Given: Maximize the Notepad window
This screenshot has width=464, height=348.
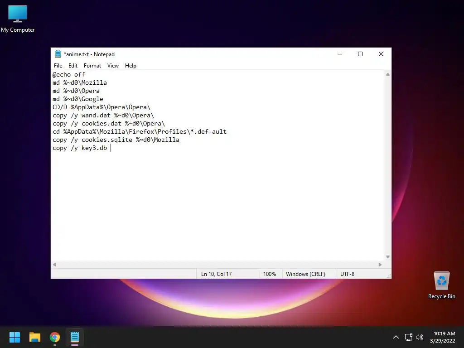Looking at the screenshot, I should [x=360, y=54].
